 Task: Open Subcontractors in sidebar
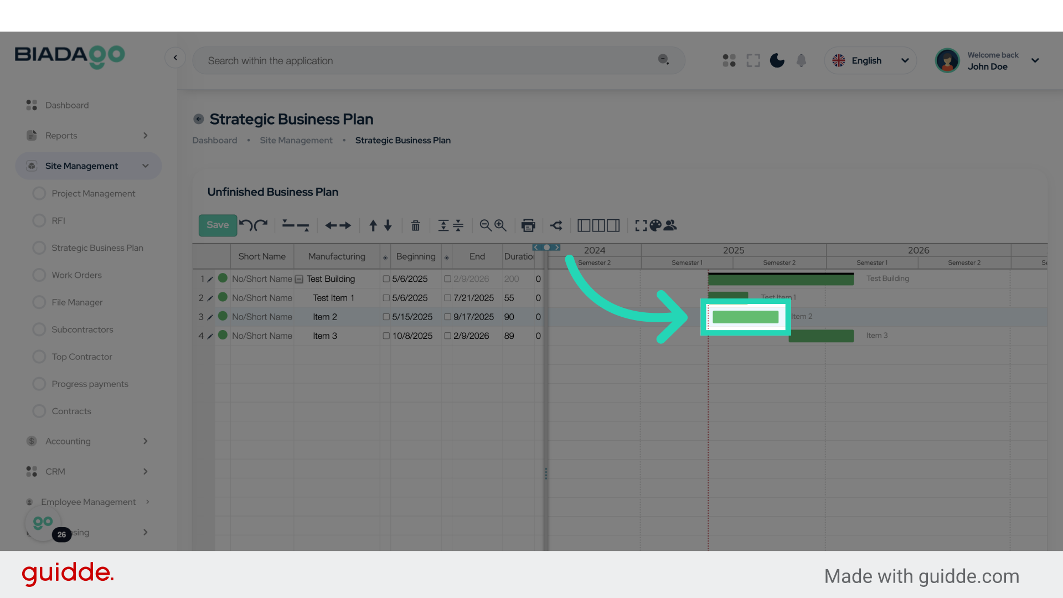82,329
